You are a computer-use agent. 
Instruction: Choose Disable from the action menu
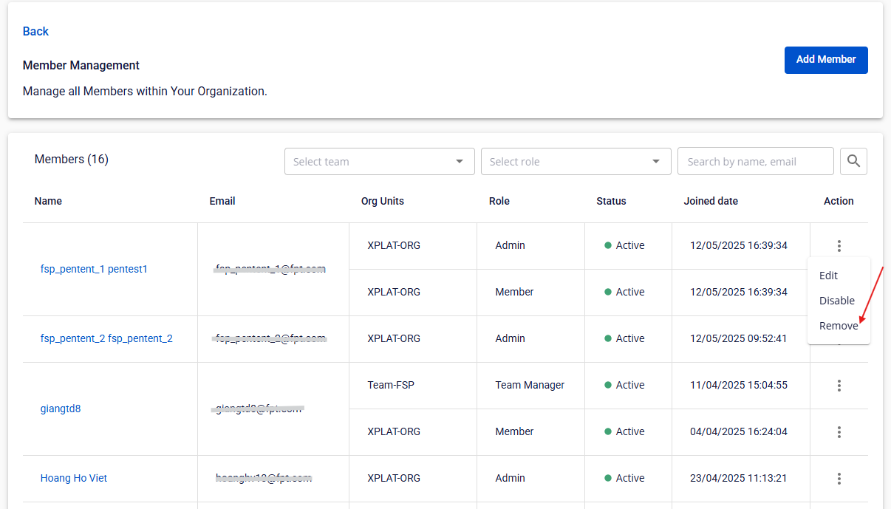point(839,301)
